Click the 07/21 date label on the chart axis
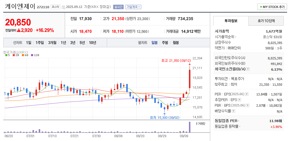The width and height of the screenshot is (293, 141). tap(74, 136)
